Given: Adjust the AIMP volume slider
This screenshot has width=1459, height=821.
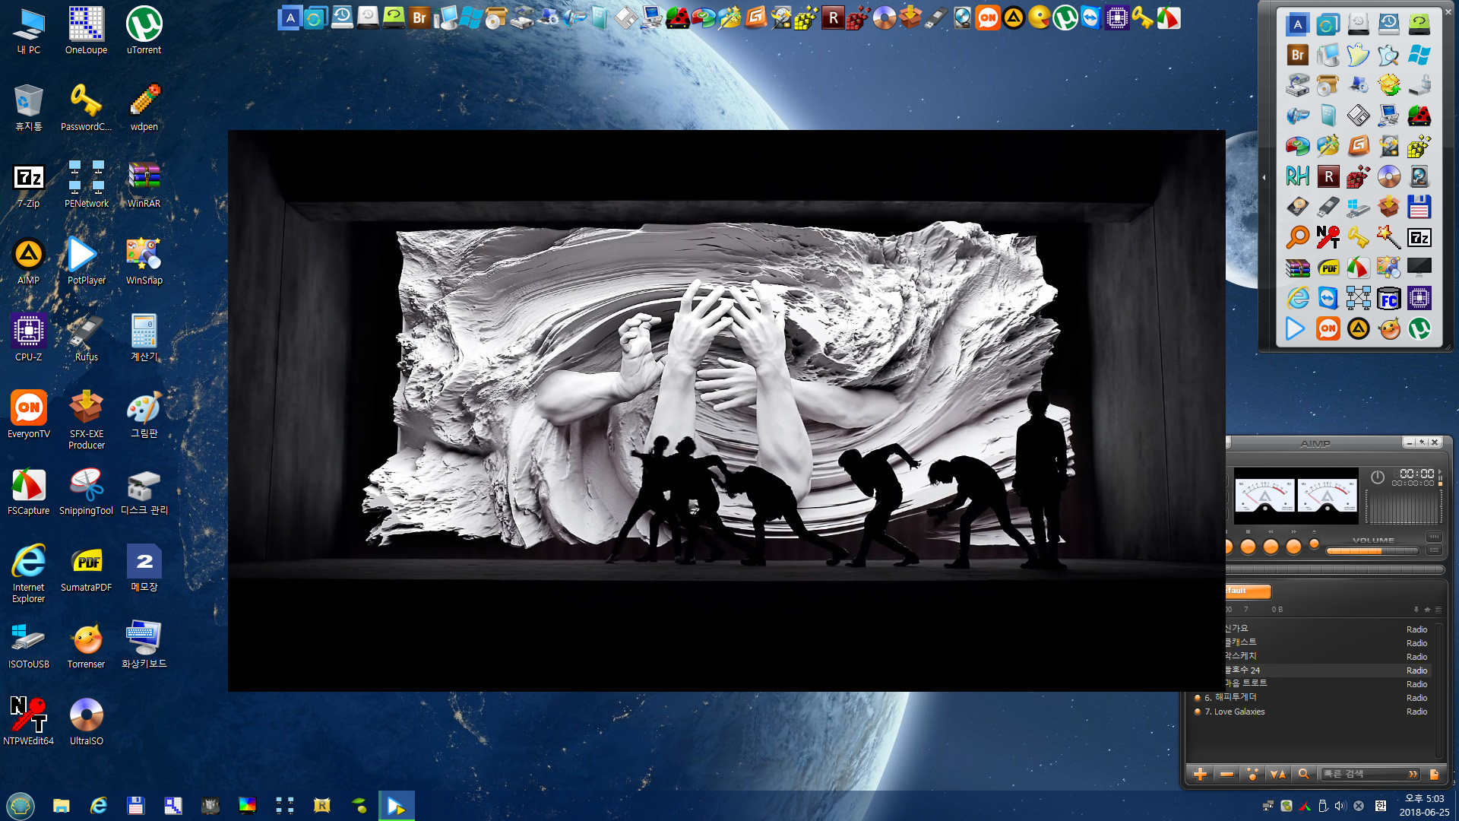Looking at the screenshot, I should 1372,551.
